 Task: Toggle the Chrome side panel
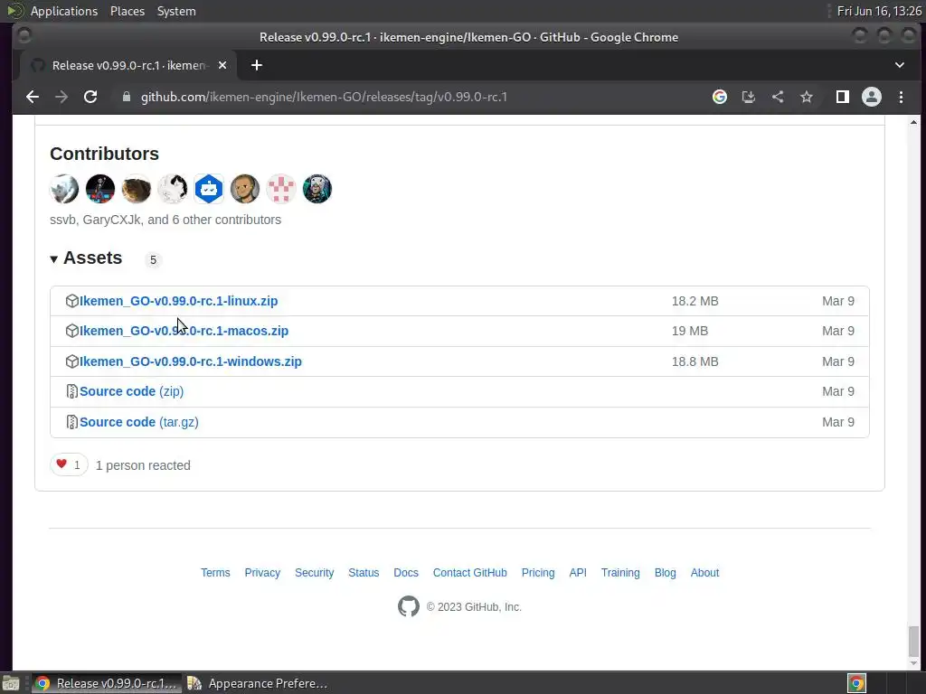tap(843, 97)
